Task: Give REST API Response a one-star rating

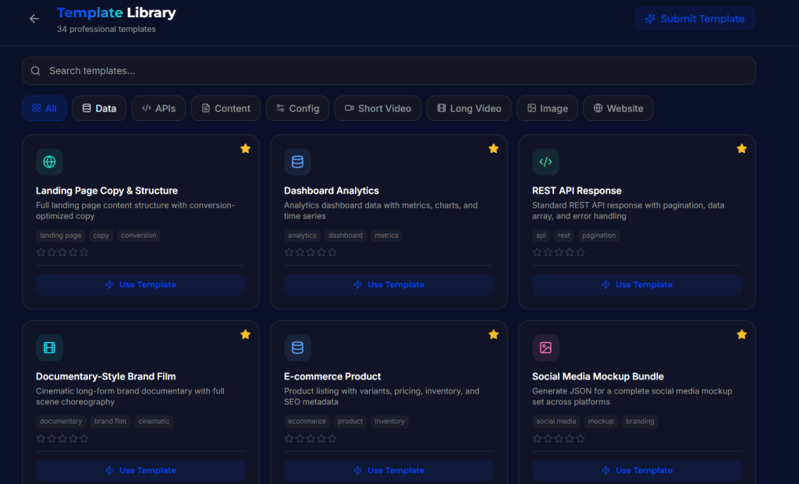Action: tap(537, 252)
